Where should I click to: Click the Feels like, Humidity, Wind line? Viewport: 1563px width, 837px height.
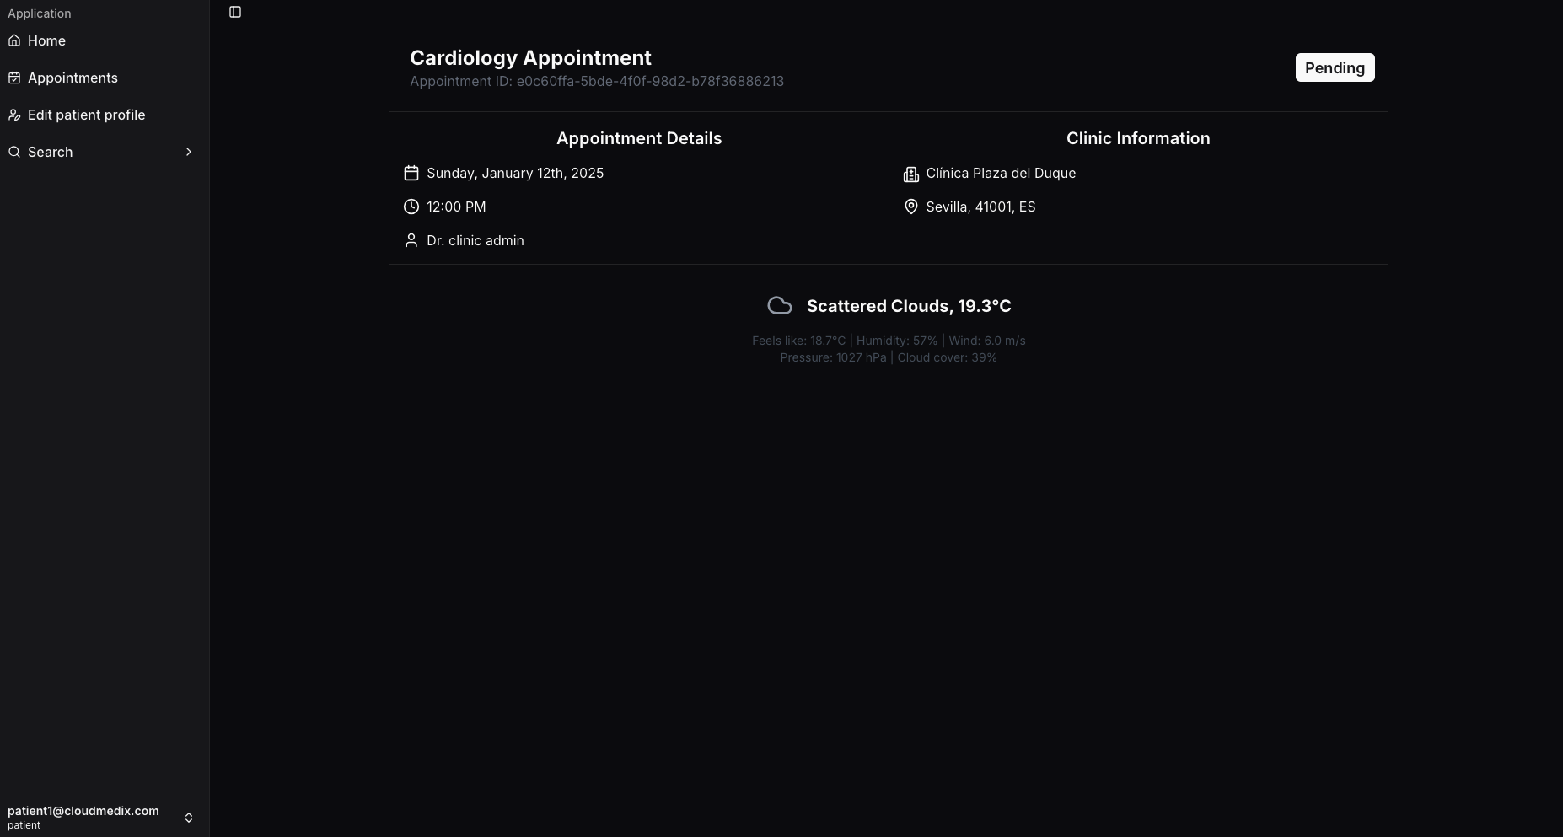click(889, 341)
